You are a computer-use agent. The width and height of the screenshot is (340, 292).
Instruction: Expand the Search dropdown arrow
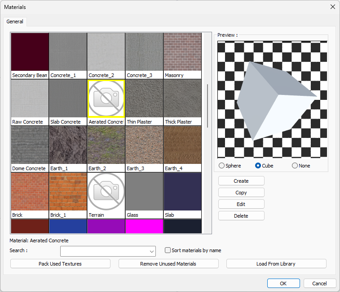coord(152,251)
